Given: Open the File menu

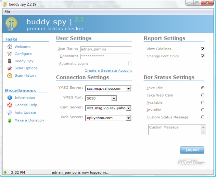Looking at the screenshot, I should 7,11.
